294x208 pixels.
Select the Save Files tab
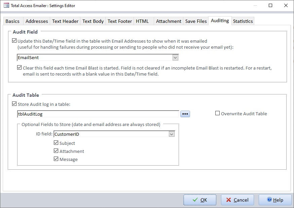click(x=196, y=21)
